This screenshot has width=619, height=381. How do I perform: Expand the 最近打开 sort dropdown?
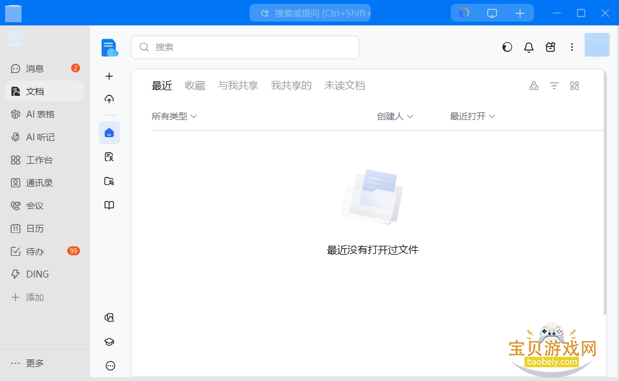[472, 116]
